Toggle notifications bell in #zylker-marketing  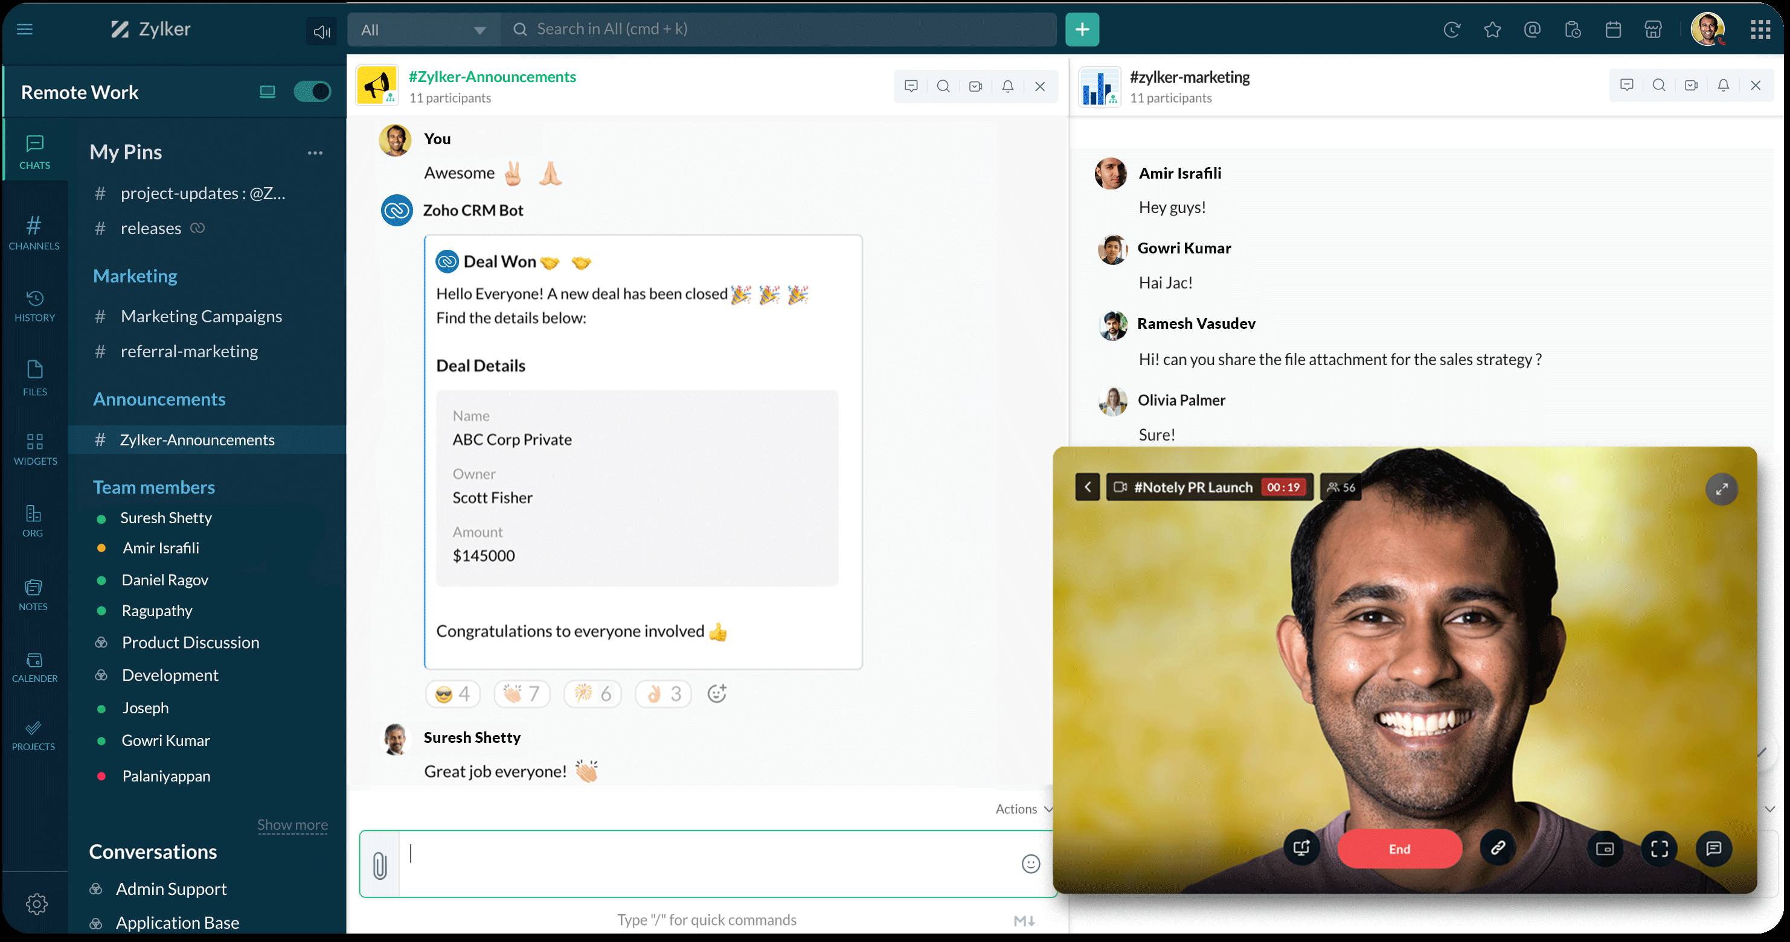point(1722,84)
